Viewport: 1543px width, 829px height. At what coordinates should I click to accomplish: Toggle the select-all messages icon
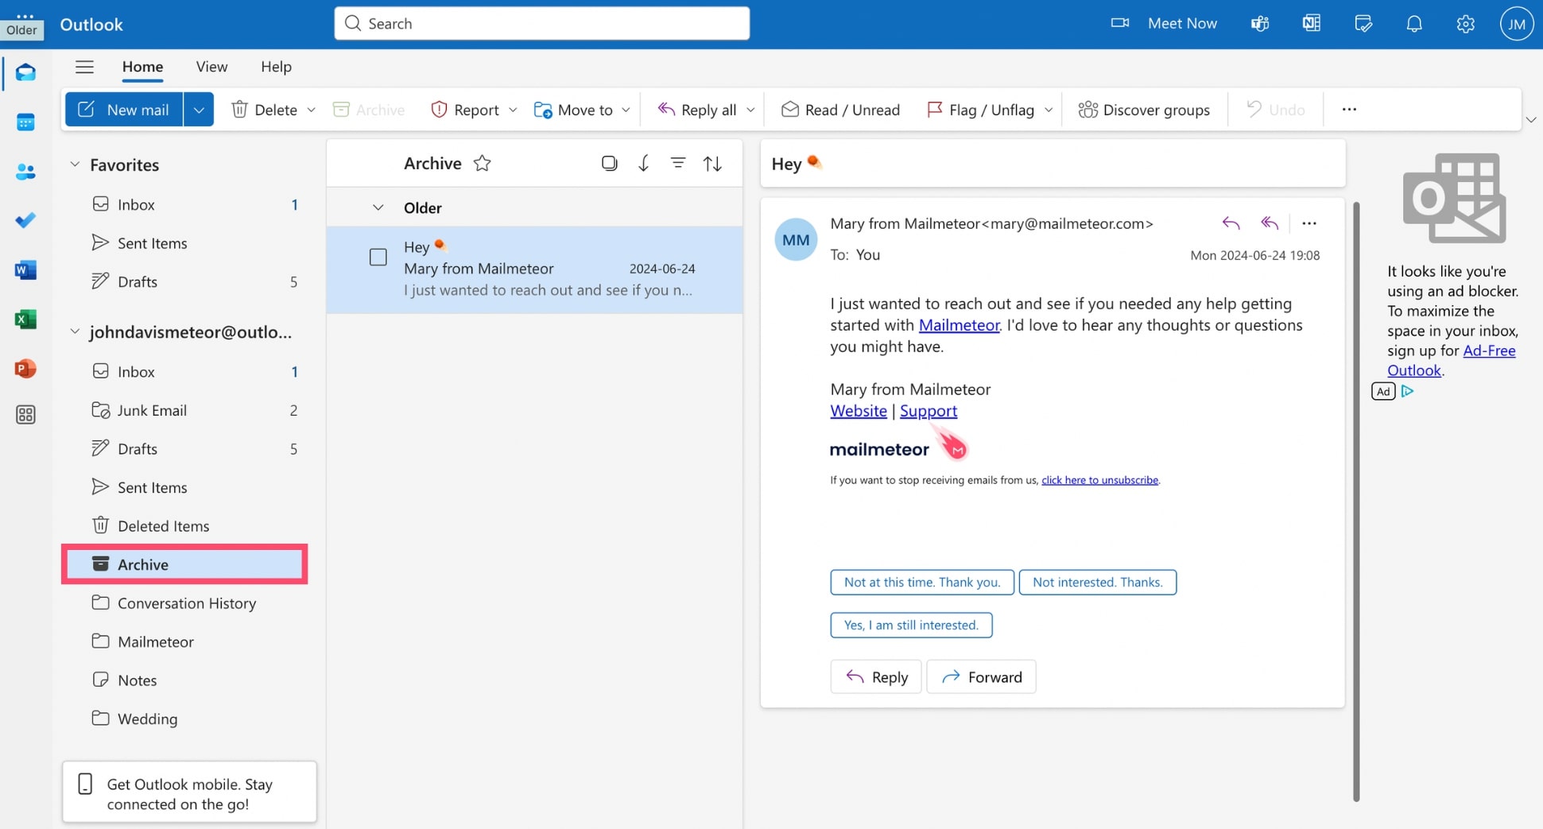point(609,164)
